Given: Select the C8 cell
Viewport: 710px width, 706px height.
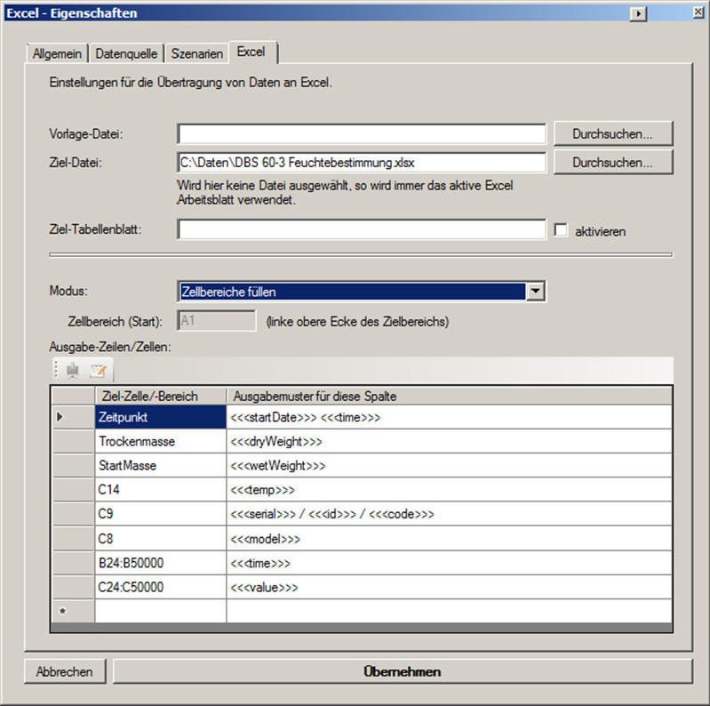Looking at the screenshot, I should pos(160,538).
